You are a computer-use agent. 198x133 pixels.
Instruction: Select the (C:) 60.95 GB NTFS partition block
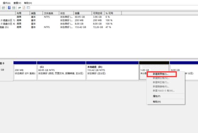tap(61, 71)
